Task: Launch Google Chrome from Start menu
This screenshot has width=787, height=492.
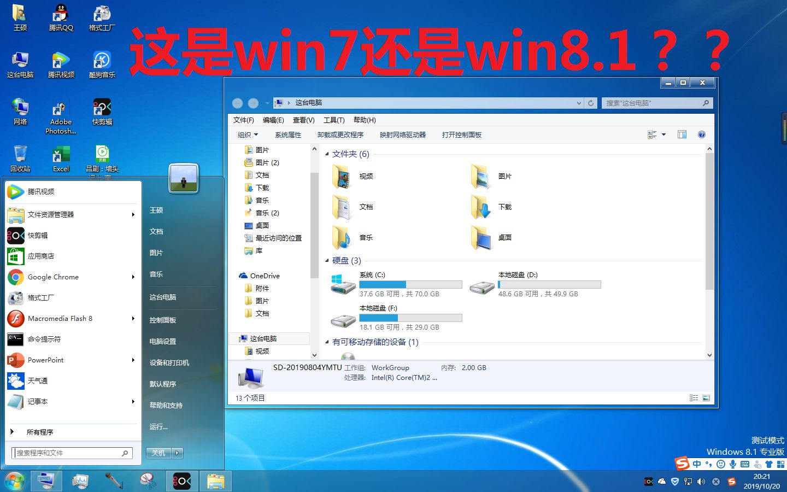Action: (71, 277)
